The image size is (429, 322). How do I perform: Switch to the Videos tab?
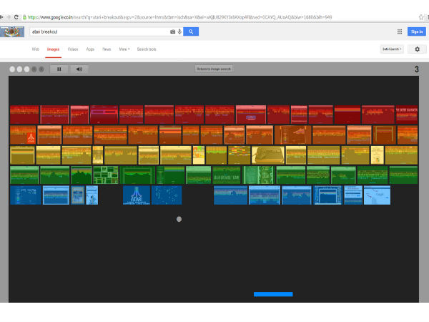(73, 49)
